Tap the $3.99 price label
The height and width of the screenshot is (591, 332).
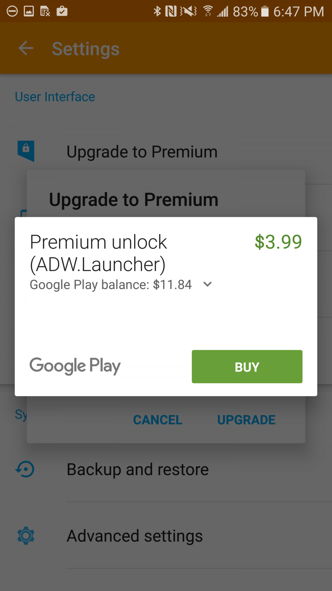coord(278,242)
